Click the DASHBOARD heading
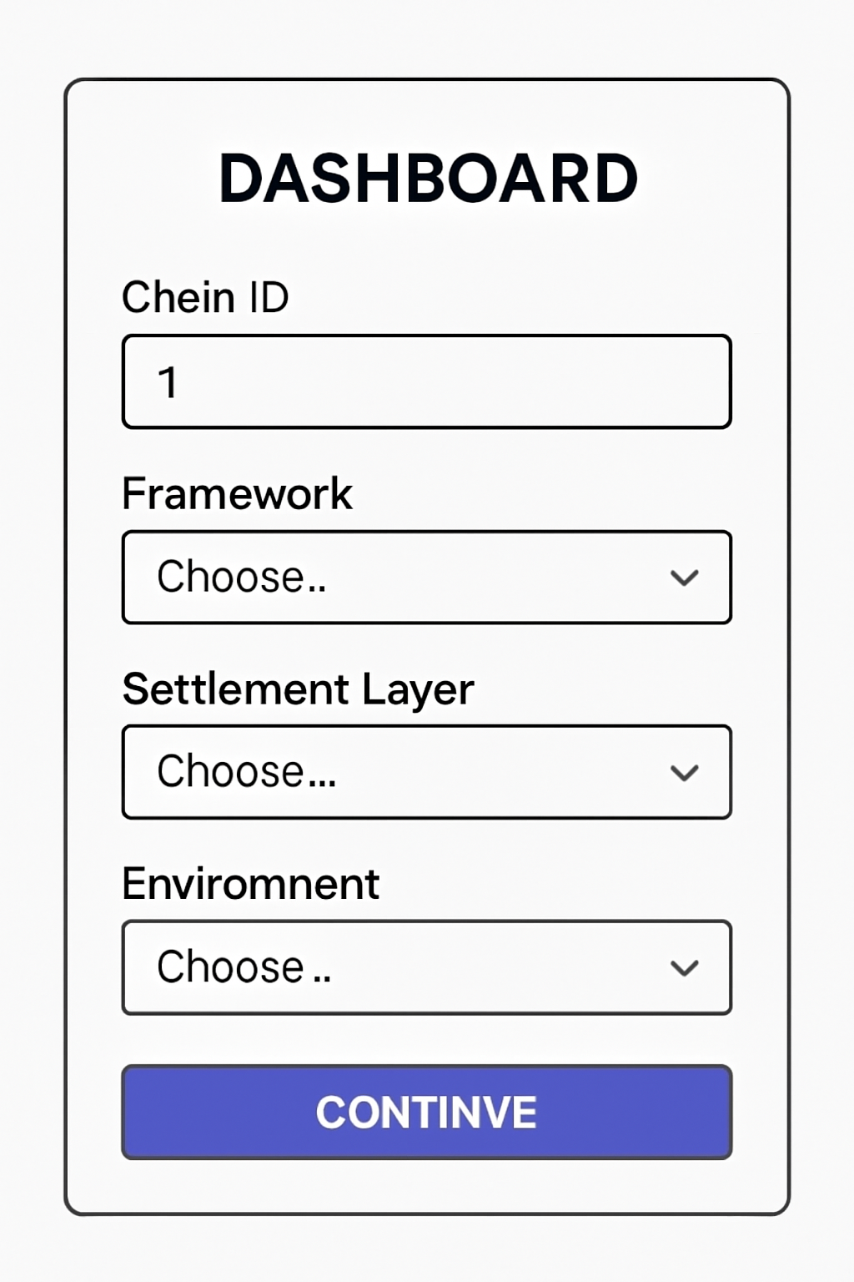 click(427, 179)
